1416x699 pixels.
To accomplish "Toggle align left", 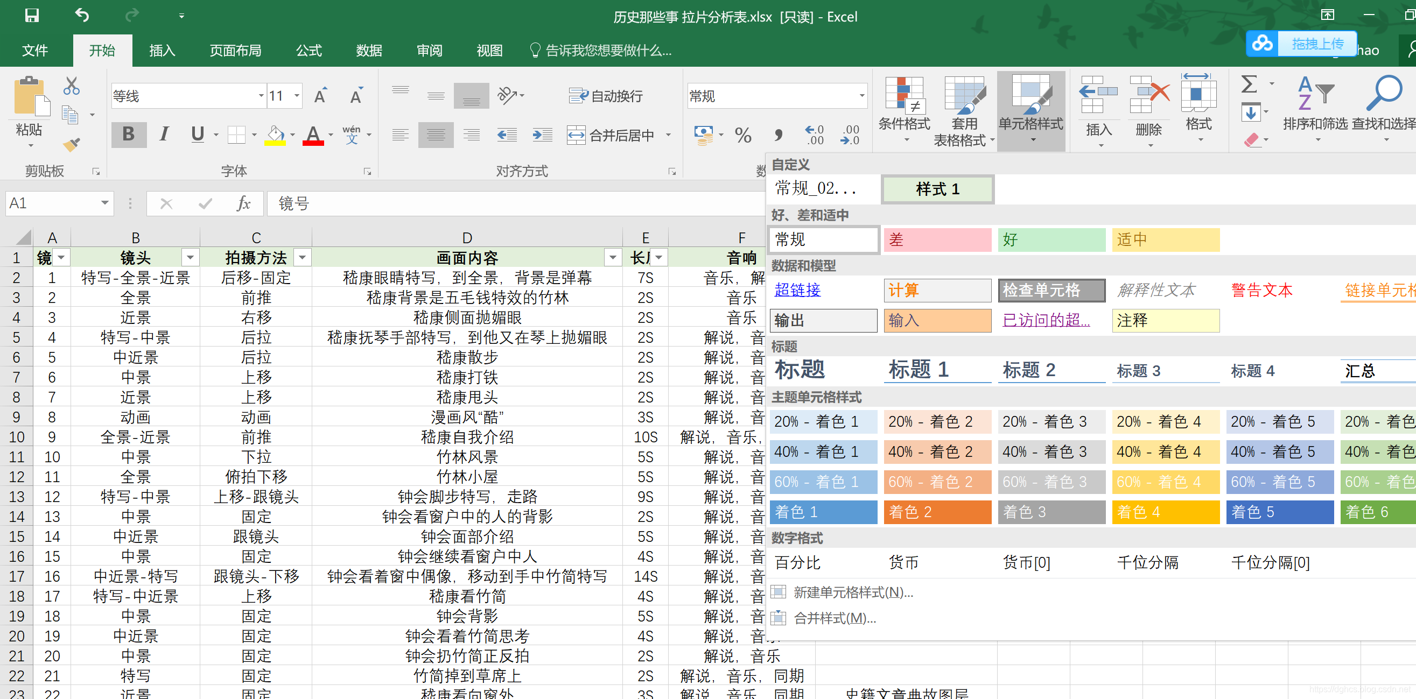I will click(401, 135).
